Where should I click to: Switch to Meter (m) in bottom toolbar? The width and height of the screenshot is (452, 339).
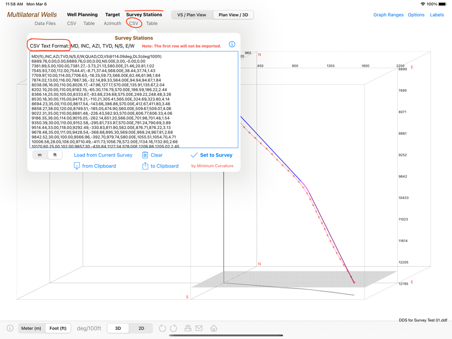click(x=31, y=328)
